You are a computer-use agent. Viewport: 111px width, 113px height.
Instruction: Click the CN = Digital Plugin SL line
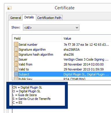27,87
